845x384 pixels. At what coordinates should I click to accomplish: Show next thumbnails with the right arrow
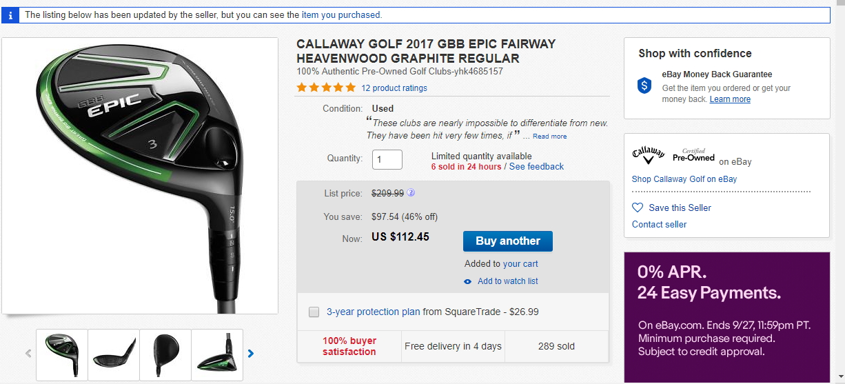click(x=251, y=354)
